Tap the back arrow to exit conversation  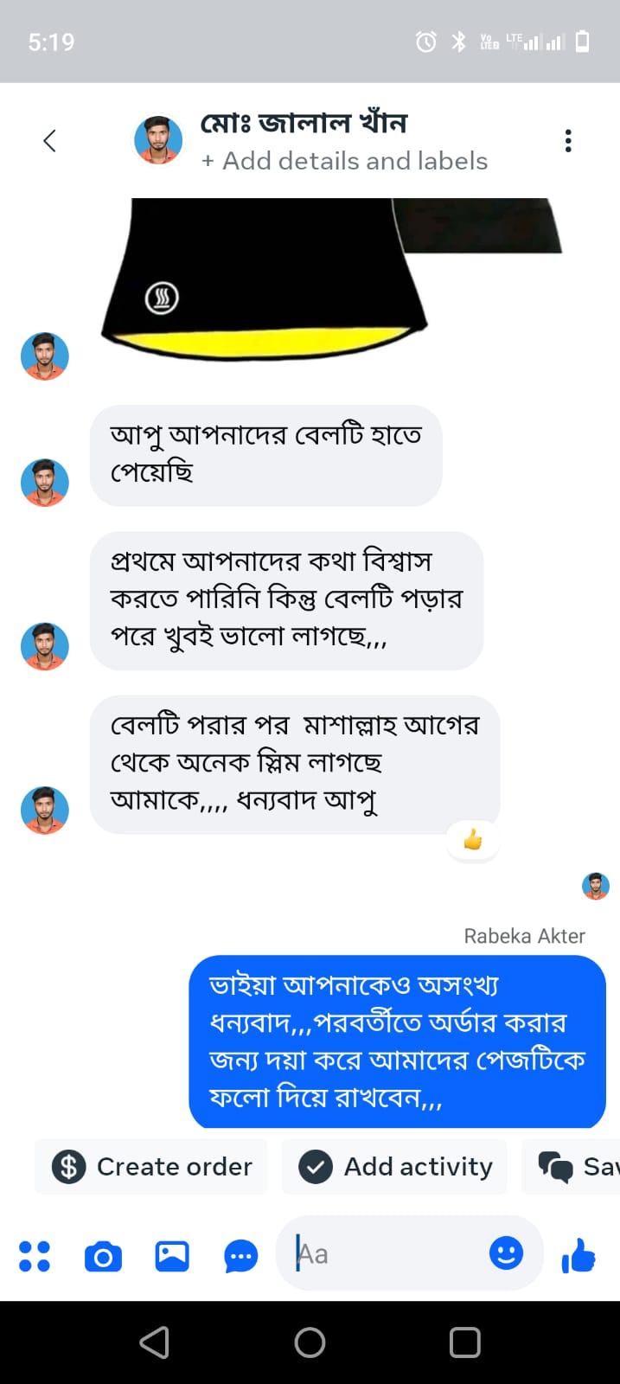[x=49, y=139]
